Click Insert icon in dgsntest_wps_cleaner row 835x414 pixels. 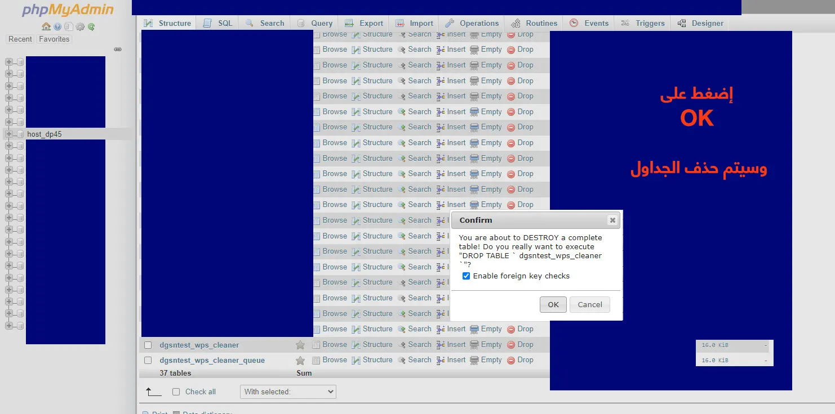click(x=441, y=345)
